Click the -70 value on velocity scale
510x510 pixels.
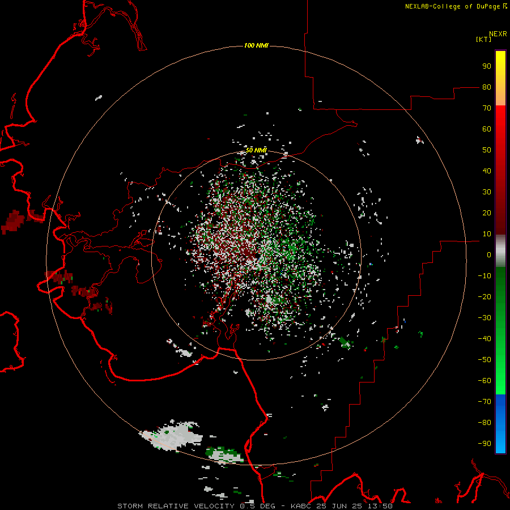tap(484, 402)
